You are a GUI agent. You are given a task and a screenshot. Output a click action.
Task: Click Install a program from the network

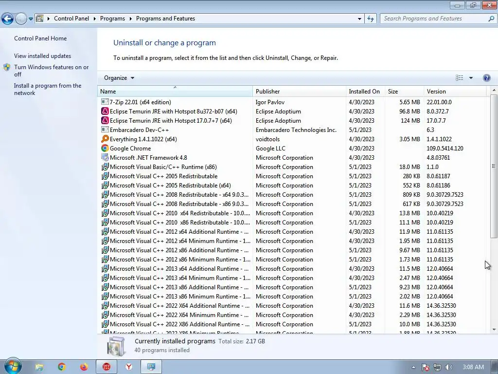click(48, 89)
